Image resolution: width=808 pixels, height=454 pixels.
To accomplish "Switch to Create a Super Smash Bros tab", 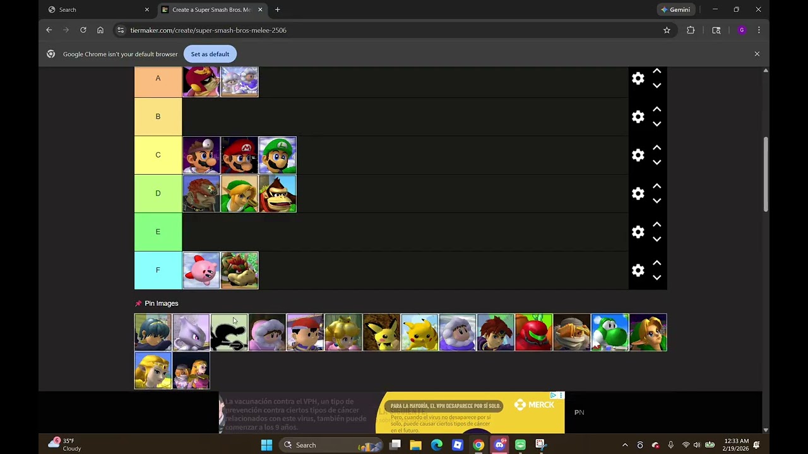I will [x=212, y=9].
